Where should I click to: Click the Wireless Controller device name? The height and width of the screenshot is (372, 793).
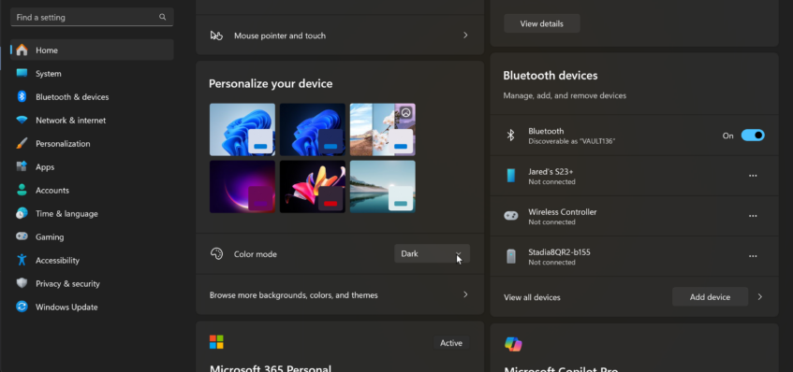[563, 212]
